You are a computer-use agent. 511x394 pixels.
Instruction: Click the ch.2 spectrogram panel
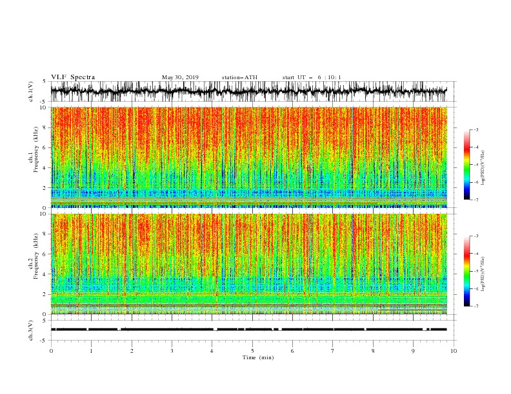pos(249,264)
